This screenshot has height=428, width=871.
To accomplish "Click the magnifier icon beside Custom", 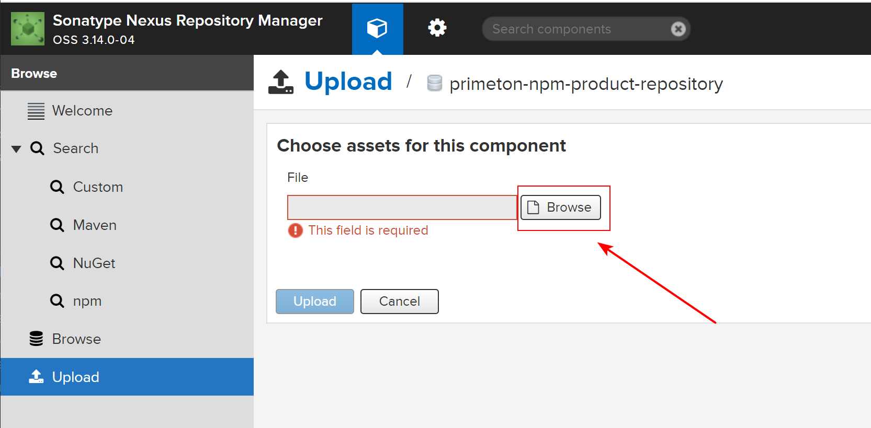I will tap(57, 187).
